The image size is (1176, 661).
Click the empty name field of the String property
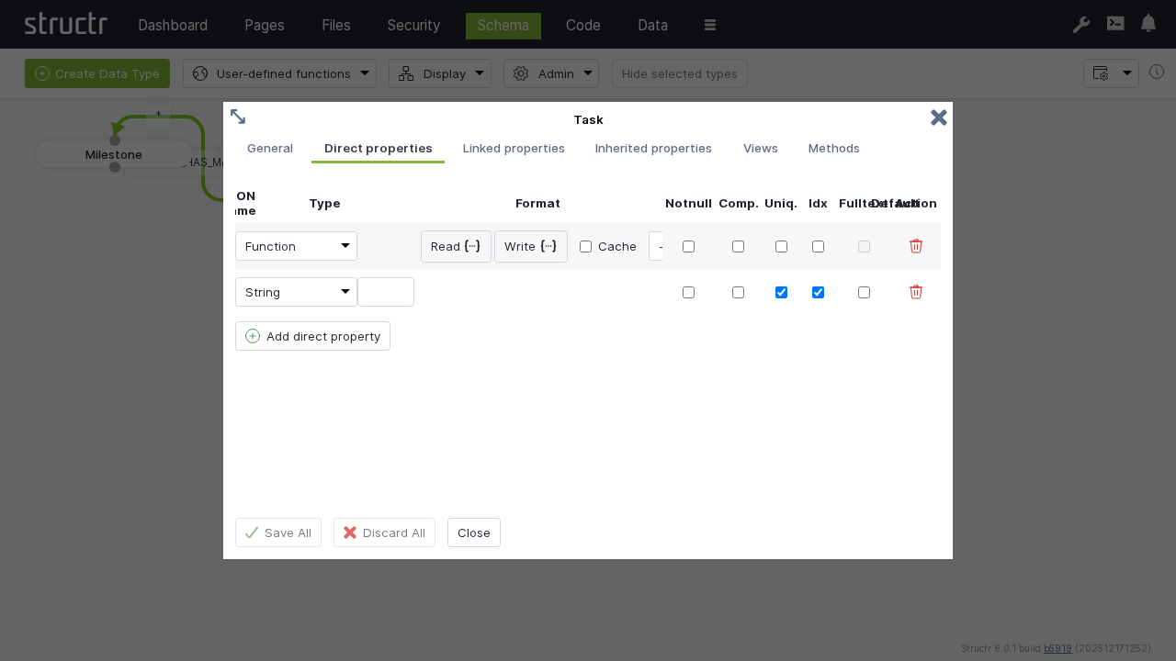click(386, 292)
